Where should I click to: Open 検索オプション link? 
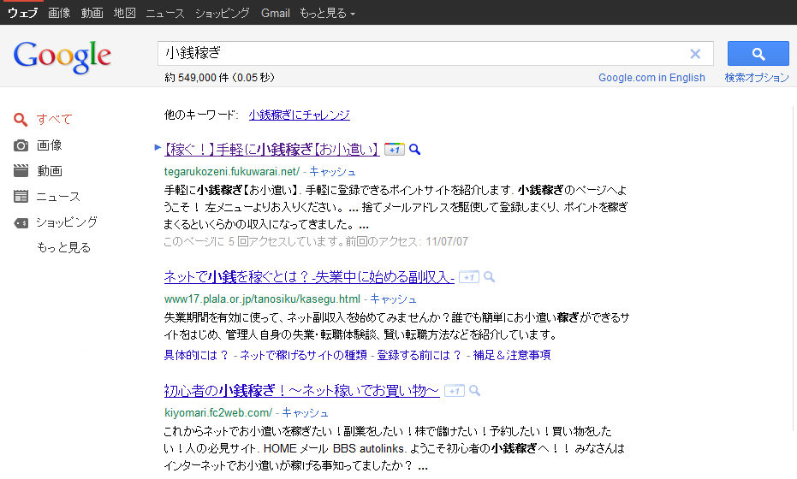point(757,78)
